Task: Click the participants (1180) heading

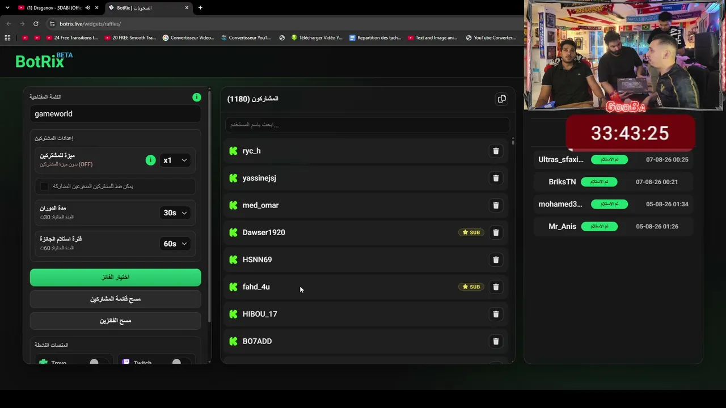Action: click(253, 99)
